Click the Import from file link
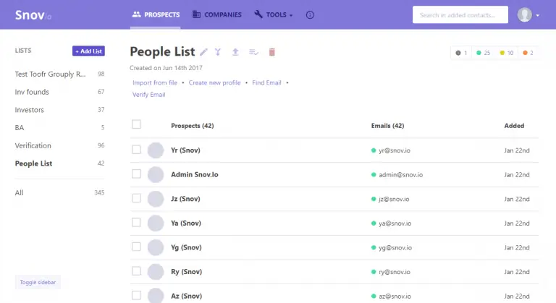The image size is (556, 303). [155, 83]
